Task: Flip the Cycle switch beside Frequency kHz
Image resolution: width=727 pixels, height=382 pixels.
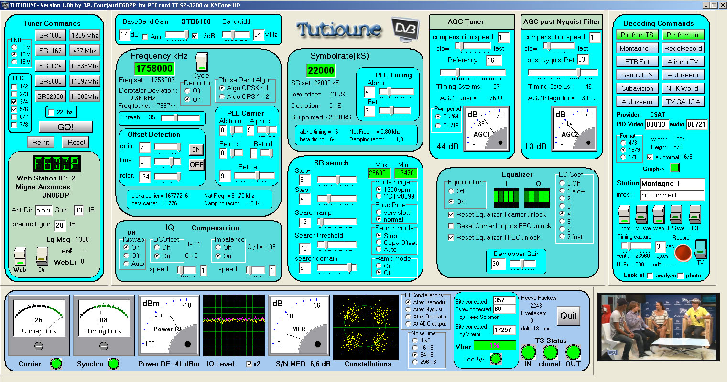Action: (x=201, y=62)
